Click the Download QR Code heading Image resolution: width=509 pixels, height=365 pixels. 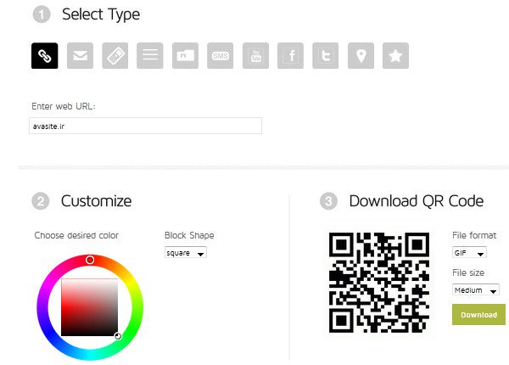pos(417,201)
